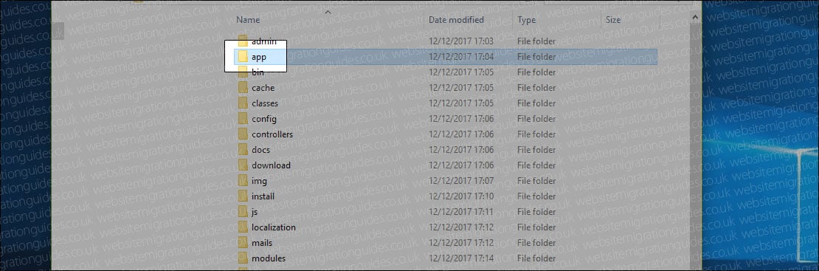
Task: Click the config folder icon
Action: tap(243, 119)
